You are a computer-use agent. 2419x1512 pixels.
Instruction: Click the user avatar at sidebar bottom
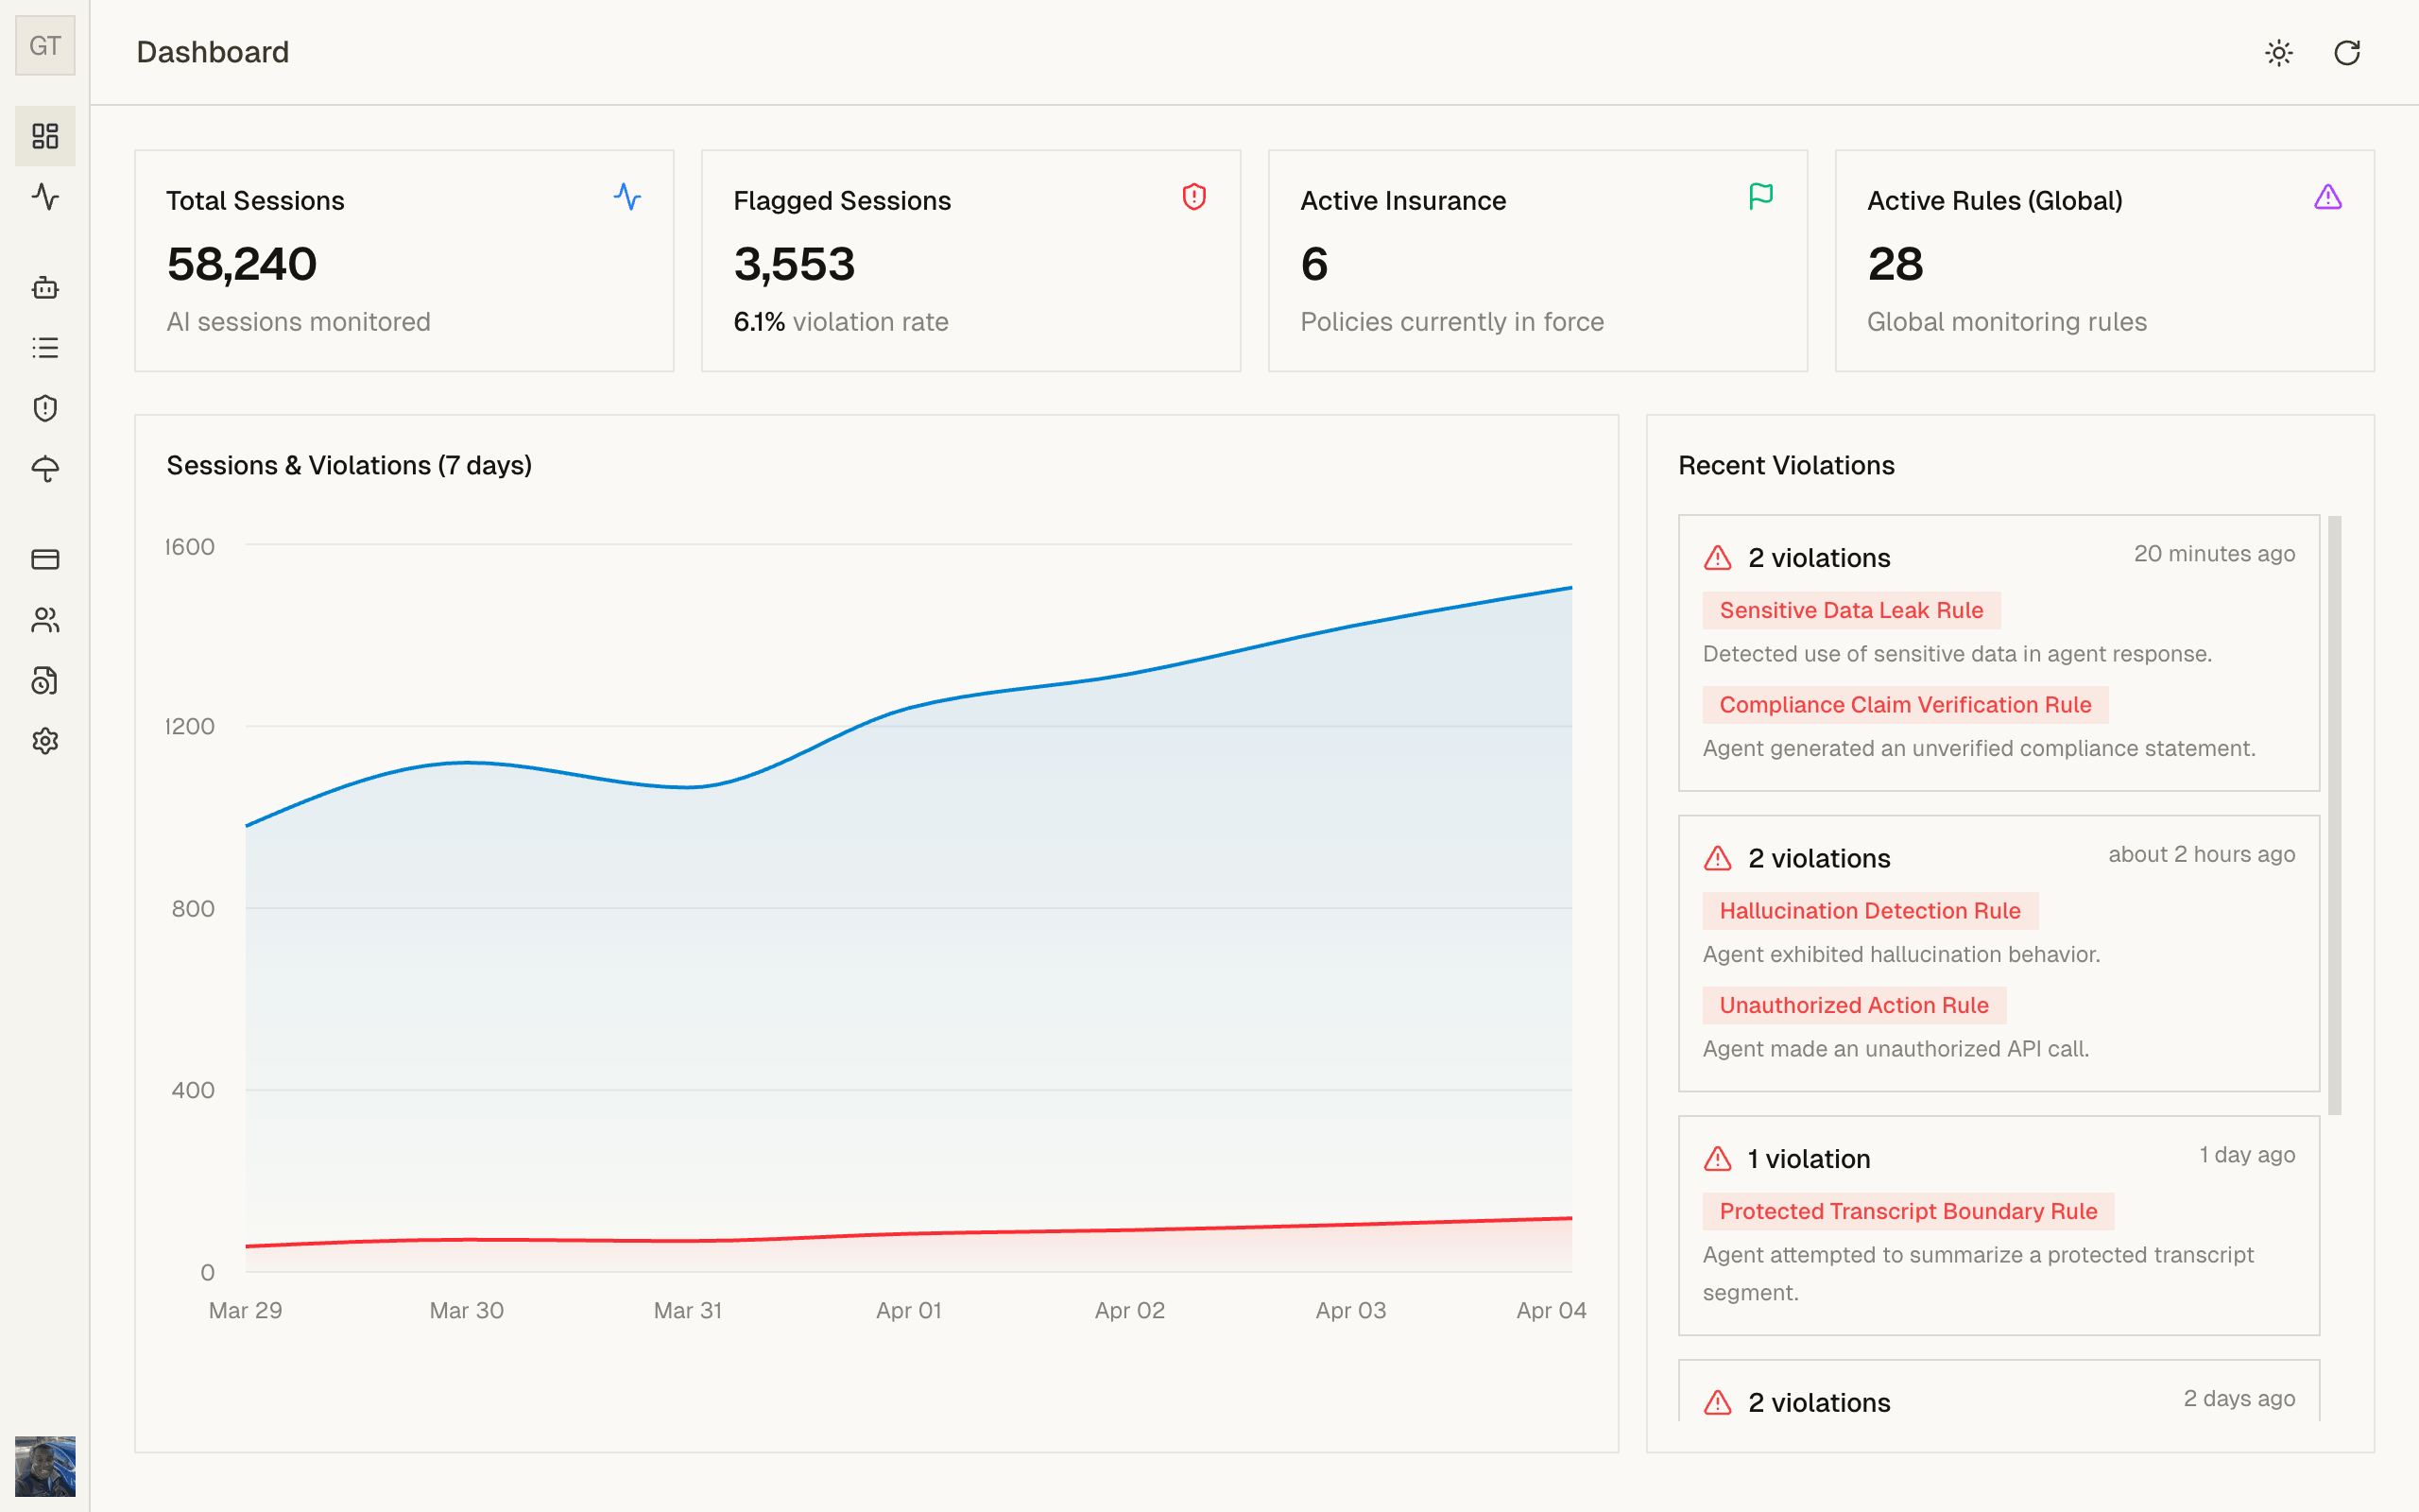[45, 1464]
